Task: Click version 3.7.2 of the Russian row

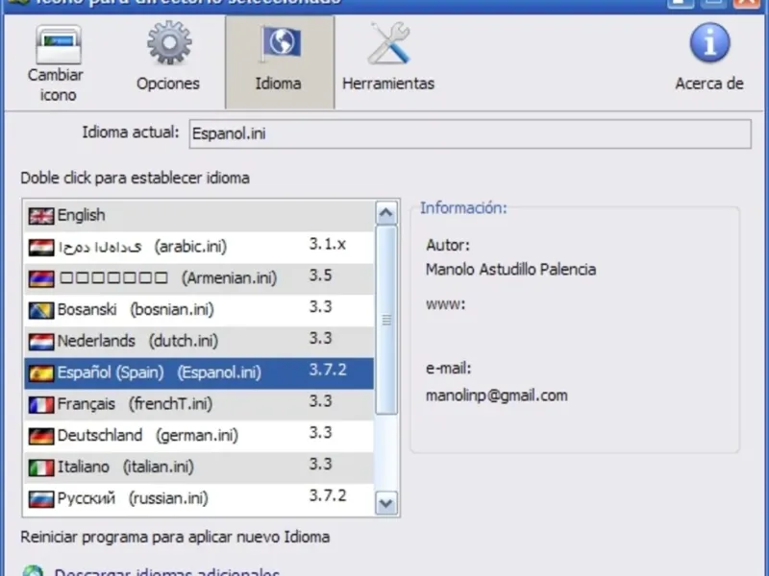Action: pos(328,495)
